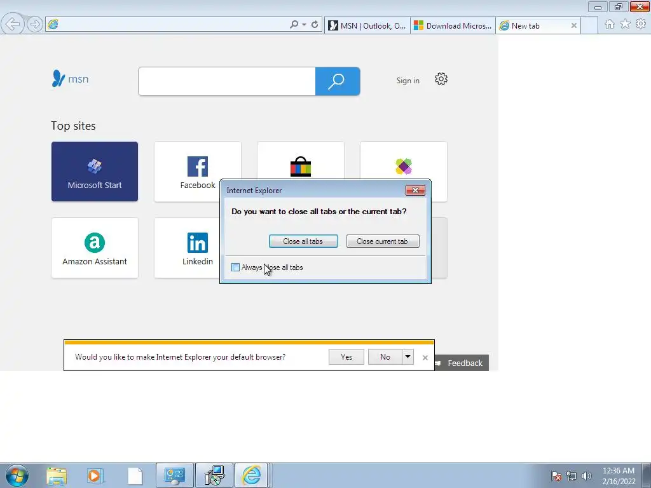Click the volume speaker tray icon
Image resolution: width=651 pixels, height=488 pixels.
point(586,476)
